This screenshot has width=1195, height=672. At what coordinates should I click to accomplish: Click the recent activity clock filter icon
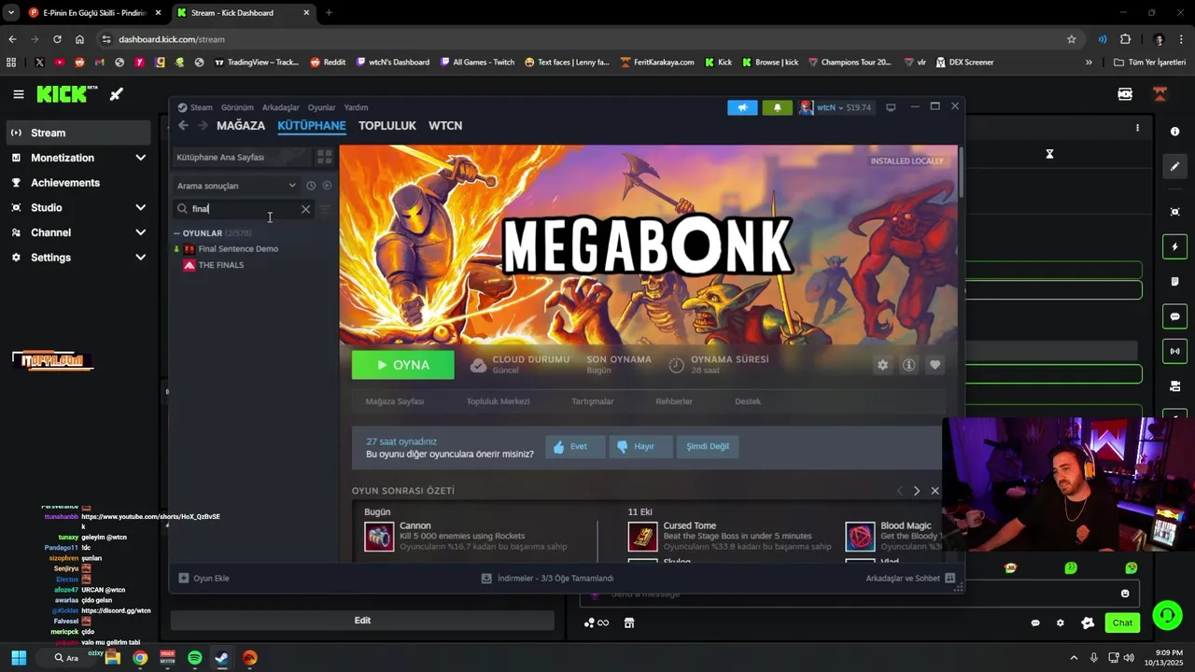pos(311,186)
